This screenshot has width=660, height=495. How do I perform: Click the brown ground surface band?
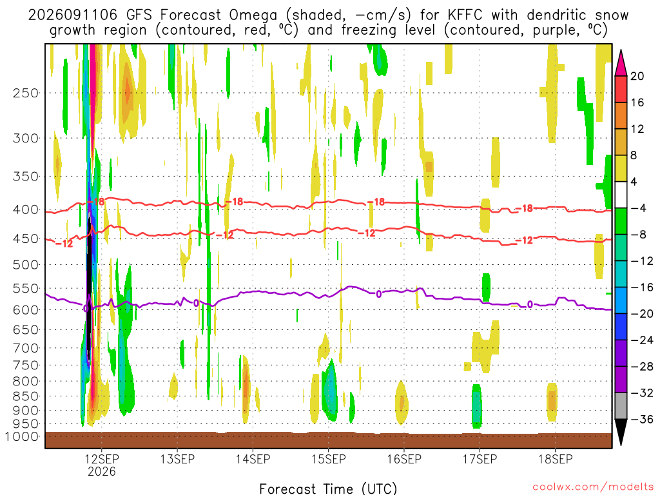(x=328, y=440)
